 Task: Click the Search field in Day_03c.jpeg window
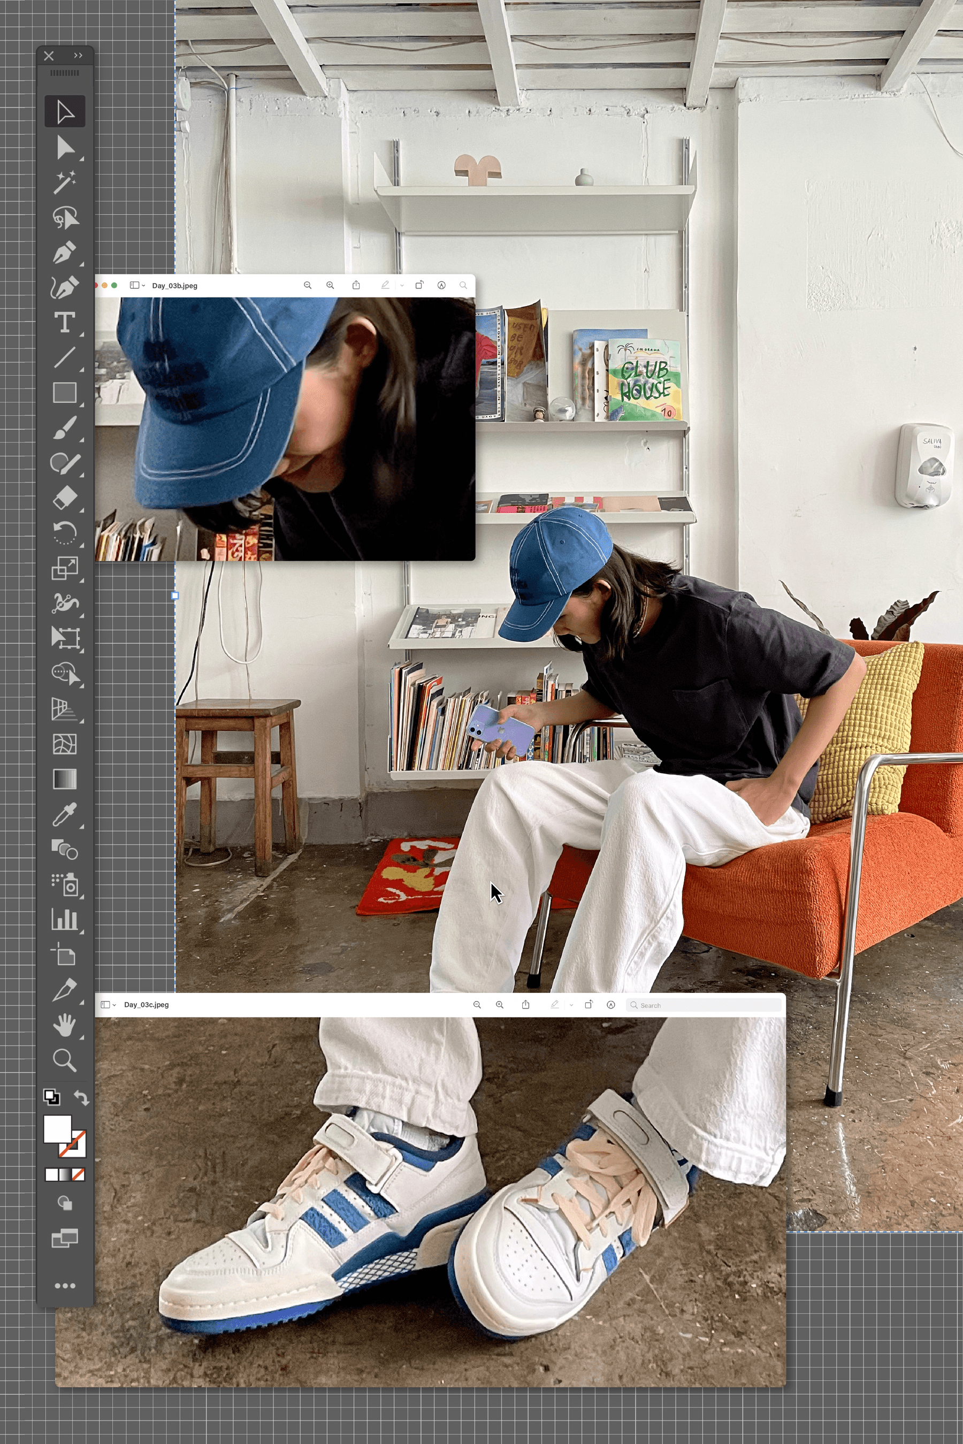tap(706, 1005)
